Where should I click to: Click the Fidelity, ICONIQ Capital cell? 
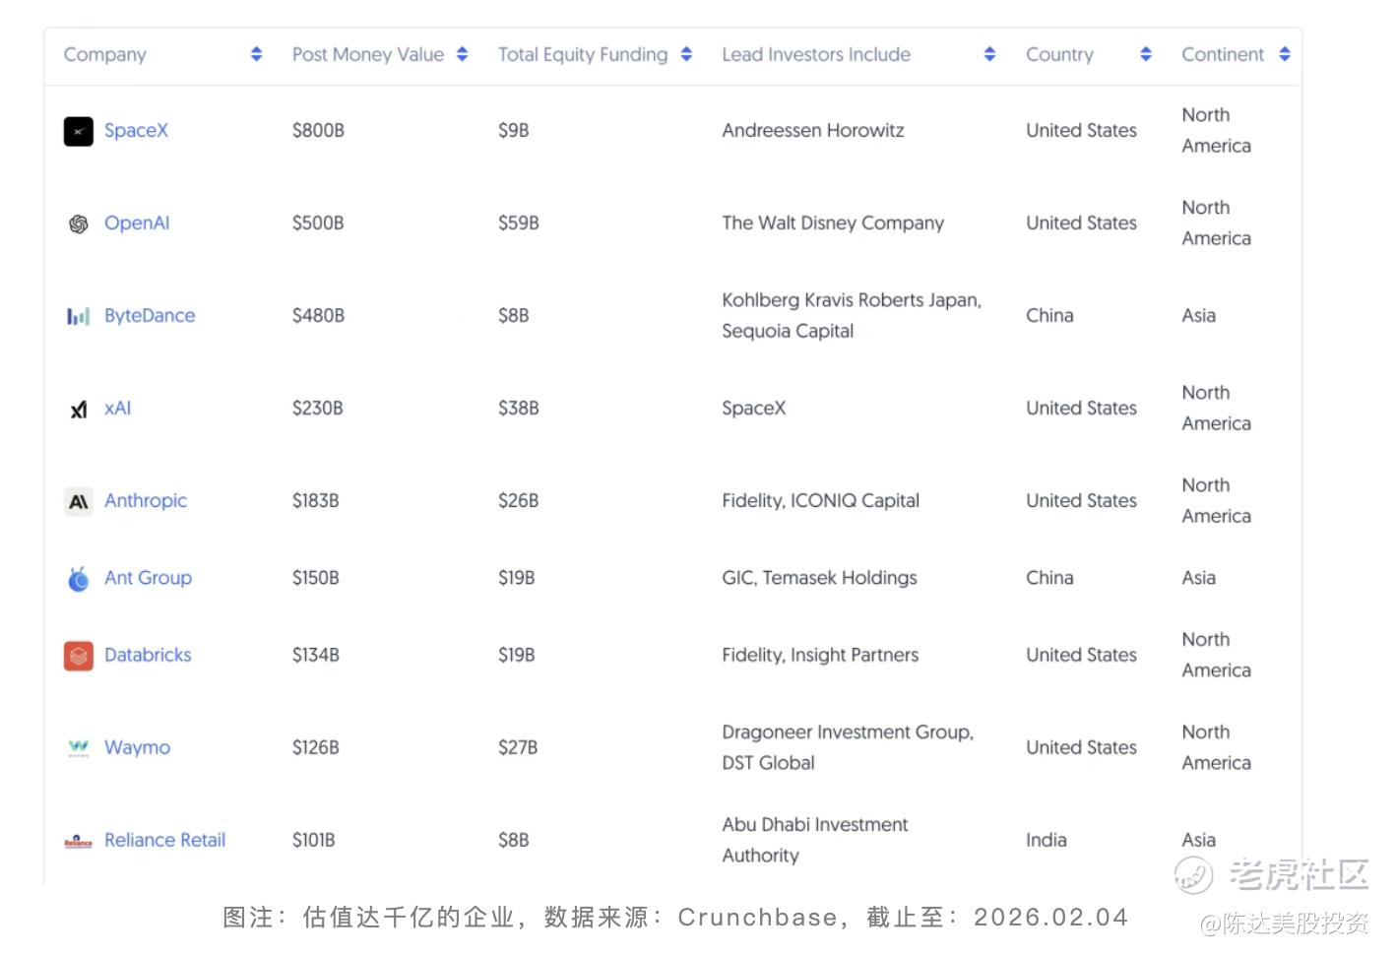pyautogui.click(x=820, y=500)
